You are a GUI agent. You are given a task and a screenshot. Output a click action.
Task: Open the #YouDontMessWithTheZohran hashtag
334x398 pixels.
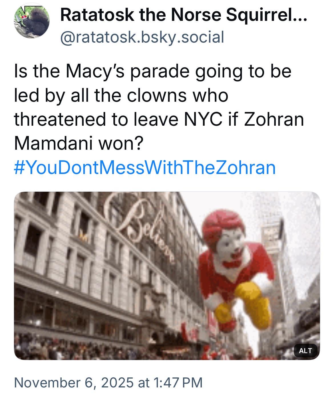145,167
